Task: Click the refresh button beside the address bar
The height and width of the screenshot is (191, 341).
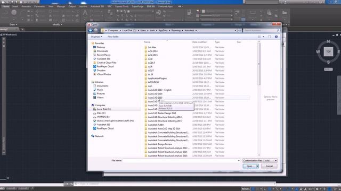Action: click(x=239, y=31)
